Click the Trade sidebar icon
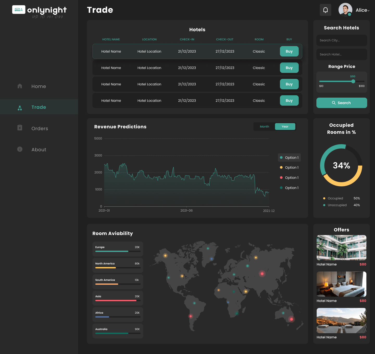The height and width of the screenshot is (354, 375). click(20, 108)
